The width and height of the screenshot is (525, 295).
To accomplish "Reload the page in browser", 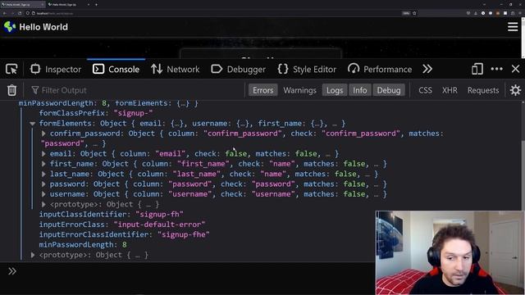I will [x=20, y=13].
